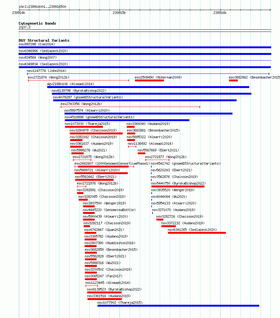The height and width of the screenshot is (318, 280).
Task: Click nsv4445220 (GenomeinaBottle) label
Action: pyautogui.click(x=109, y=210)
